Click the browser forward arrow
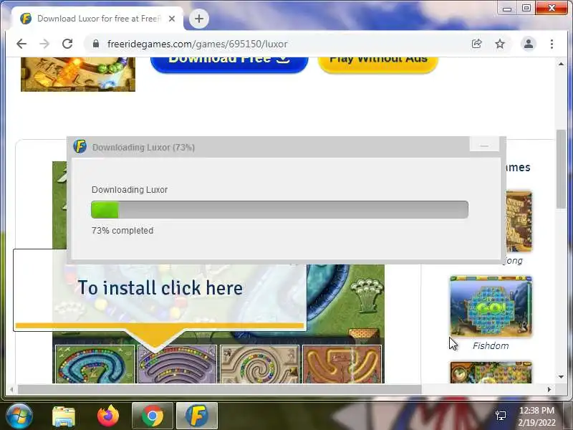This screenshot has width=573, height=430. pyautogui.click(x=44, y=44)
